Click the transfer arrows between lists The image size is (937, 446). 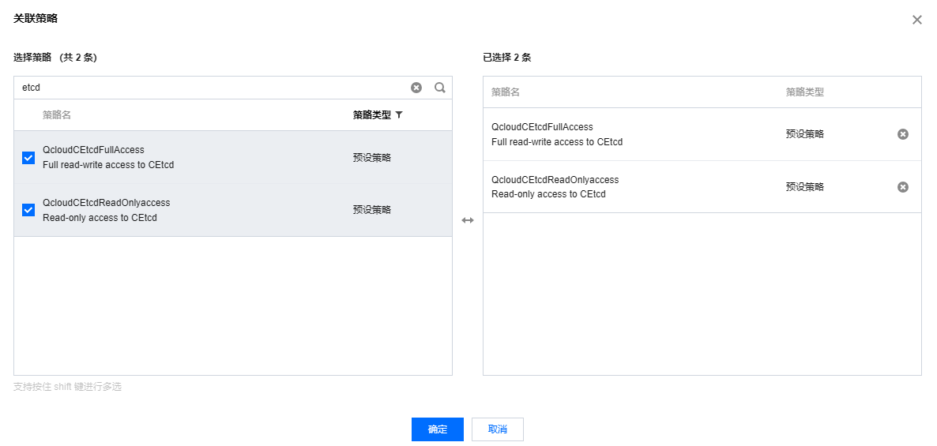[468, 220]
